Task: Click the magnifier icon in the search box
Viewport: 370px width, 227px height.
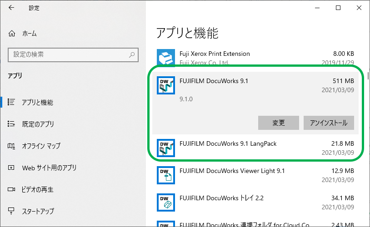Action: click(132, 54)
